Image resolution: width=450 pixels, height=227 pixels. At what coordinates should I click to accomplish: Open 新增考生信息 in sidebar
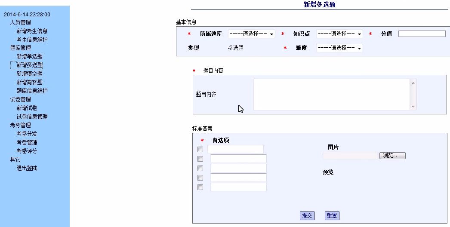pos(32,31)
